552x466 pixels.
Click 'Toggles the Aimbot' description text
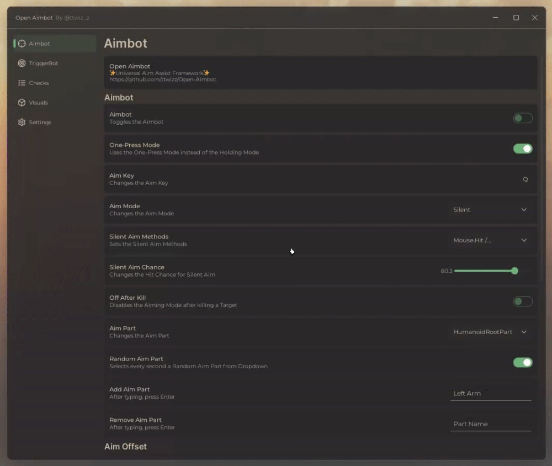(x=136, y=122)
